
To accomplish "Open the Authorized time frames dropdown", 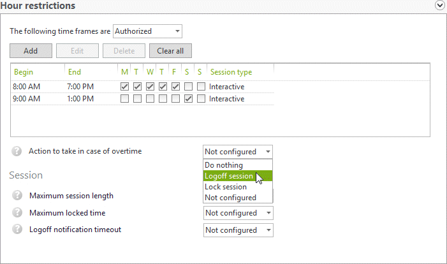I will tap(147, 31).
